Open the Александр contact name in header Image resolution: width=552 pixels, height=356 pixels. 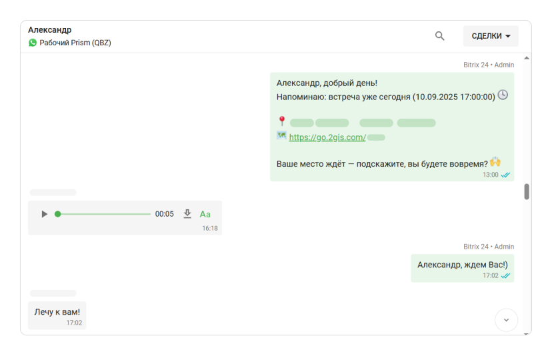tap(50, 30)
